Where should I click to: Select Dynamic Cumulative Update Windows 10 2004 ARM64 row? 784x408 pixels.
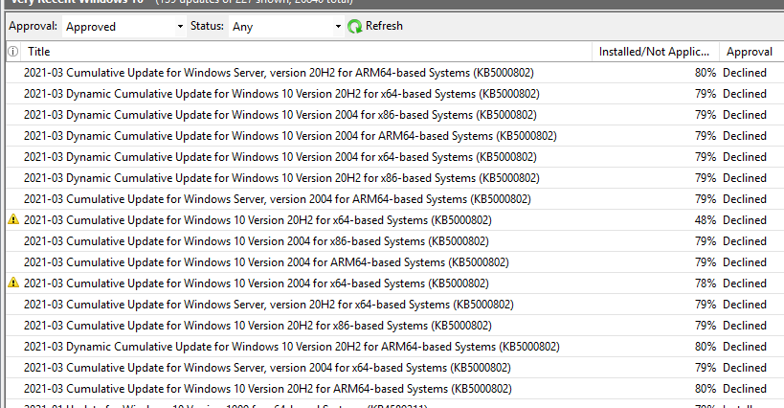(x=395, y=135)
